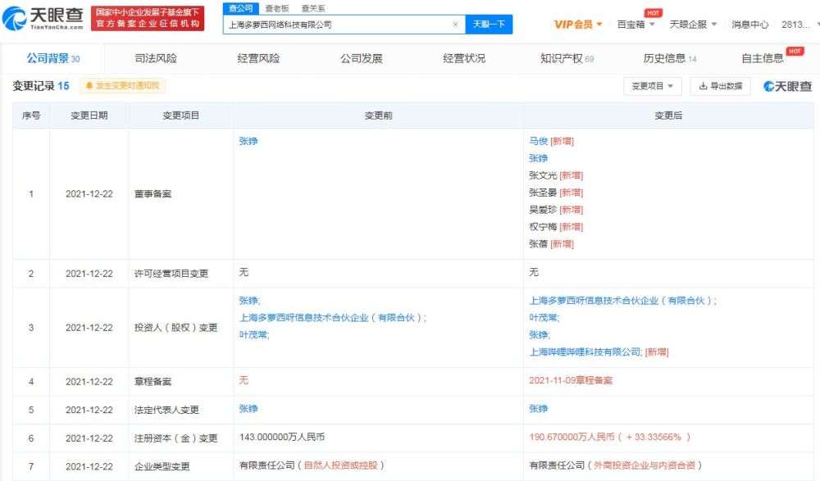The height and width of the screenshot is (481, 820).
Task: Switch to the 查关系 search tab
Action: click(313, 8)
